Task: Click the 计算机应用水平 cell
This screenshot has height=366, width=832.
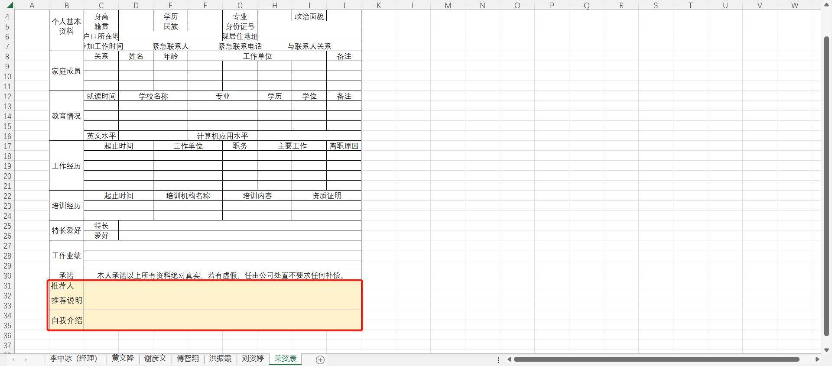Action: pos(222,136)
